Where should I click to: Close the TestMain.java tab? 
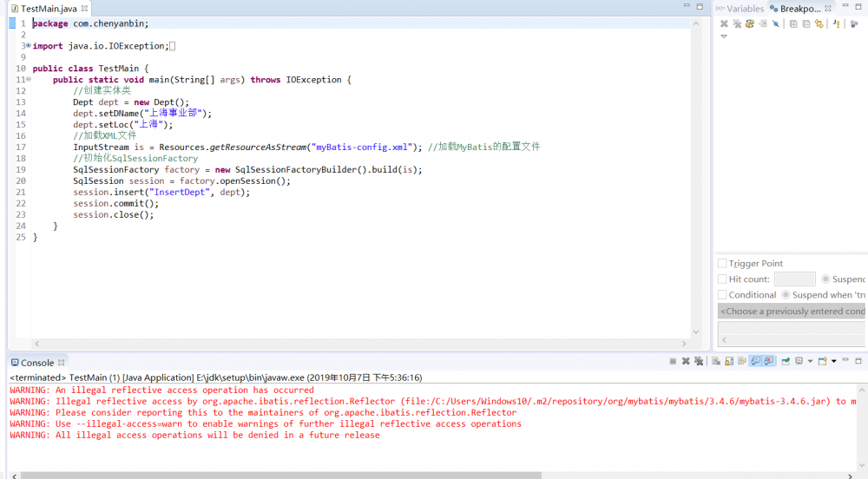click(x=85, y=9)
